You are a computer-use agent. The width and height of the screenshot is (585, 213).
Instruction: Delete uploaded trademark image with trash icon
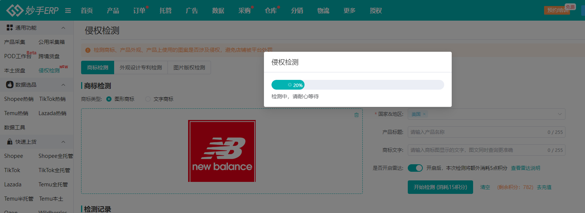tap(356, 115)
